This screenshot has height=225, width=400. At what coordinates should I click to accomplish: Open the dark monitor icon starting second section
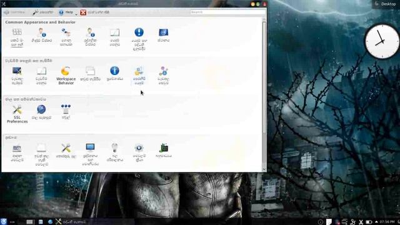[x=17, y=76]
